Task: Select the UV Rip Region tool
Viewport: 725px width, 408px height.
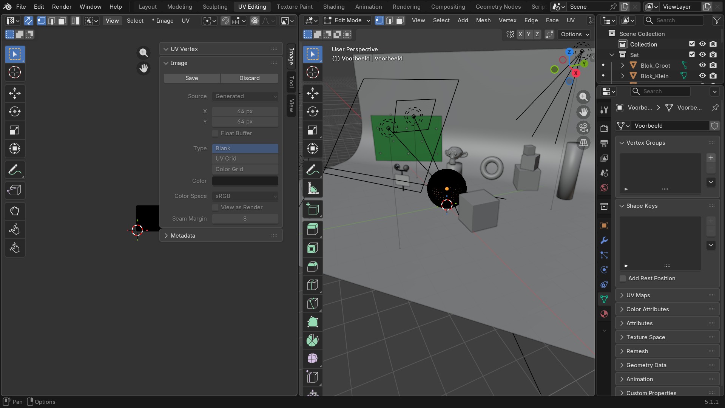Action: click(x=15, y=190)
